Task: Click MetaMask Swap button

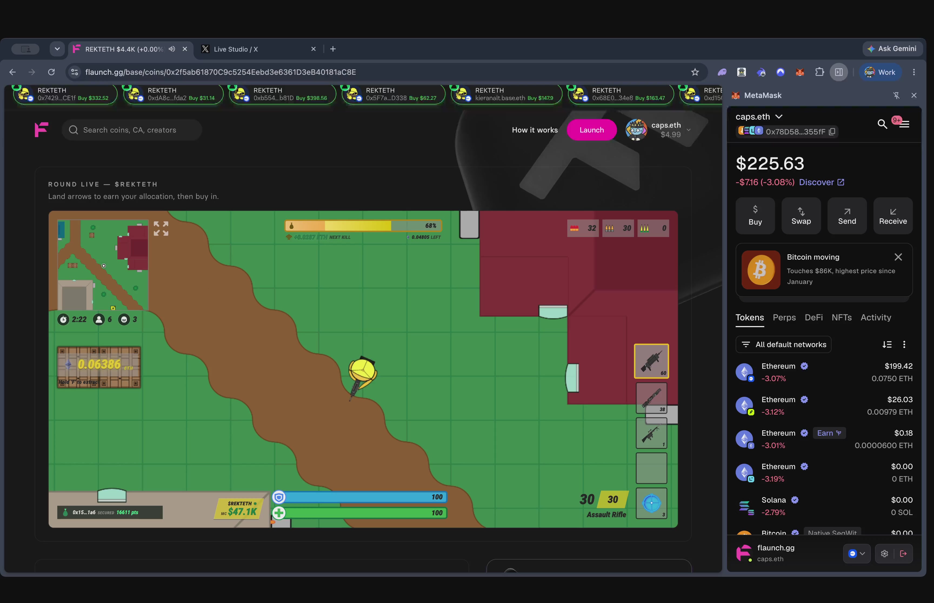Action: click(x=801, y=216)
